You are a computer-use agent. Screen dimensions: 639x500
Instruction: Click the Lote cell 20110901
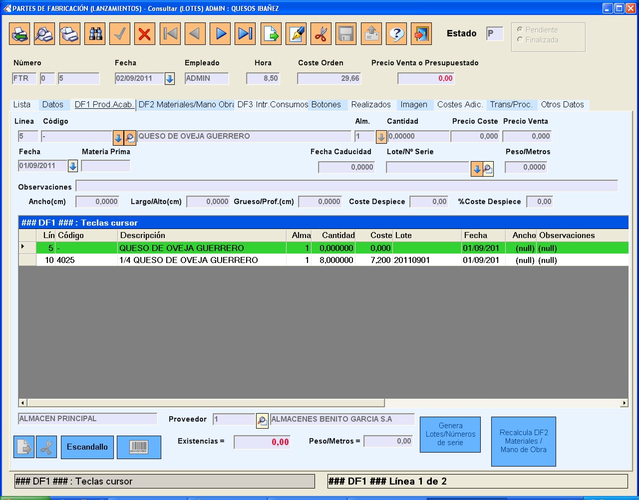pos(427,260)
